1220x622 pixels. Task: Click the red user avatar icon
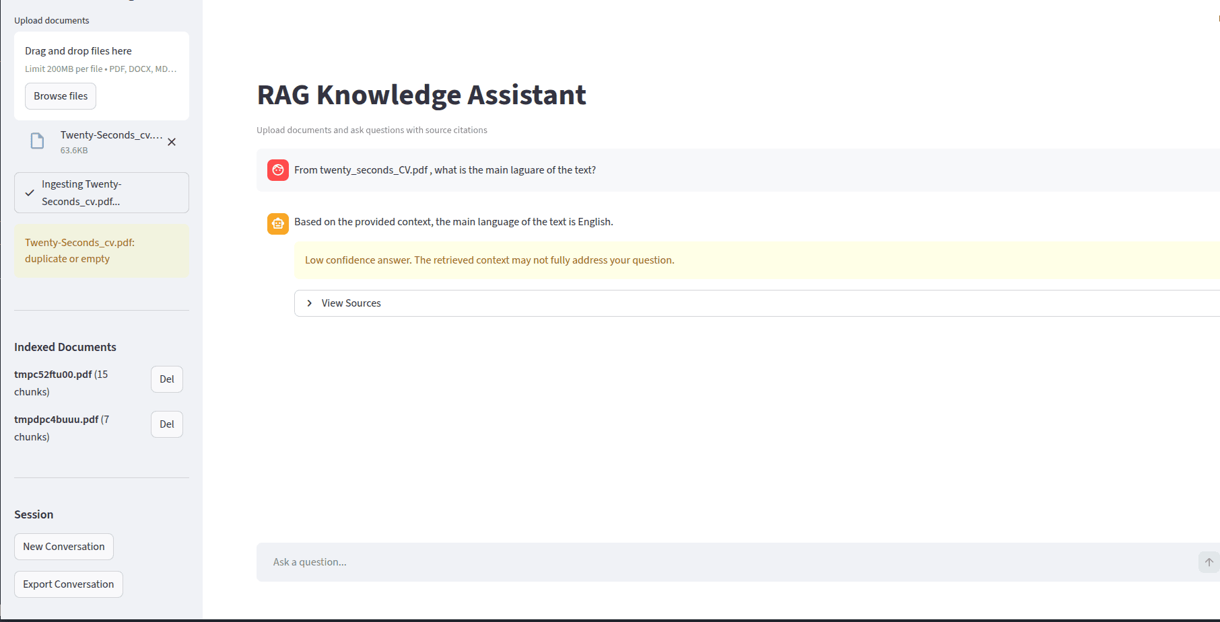click(277, 169)
